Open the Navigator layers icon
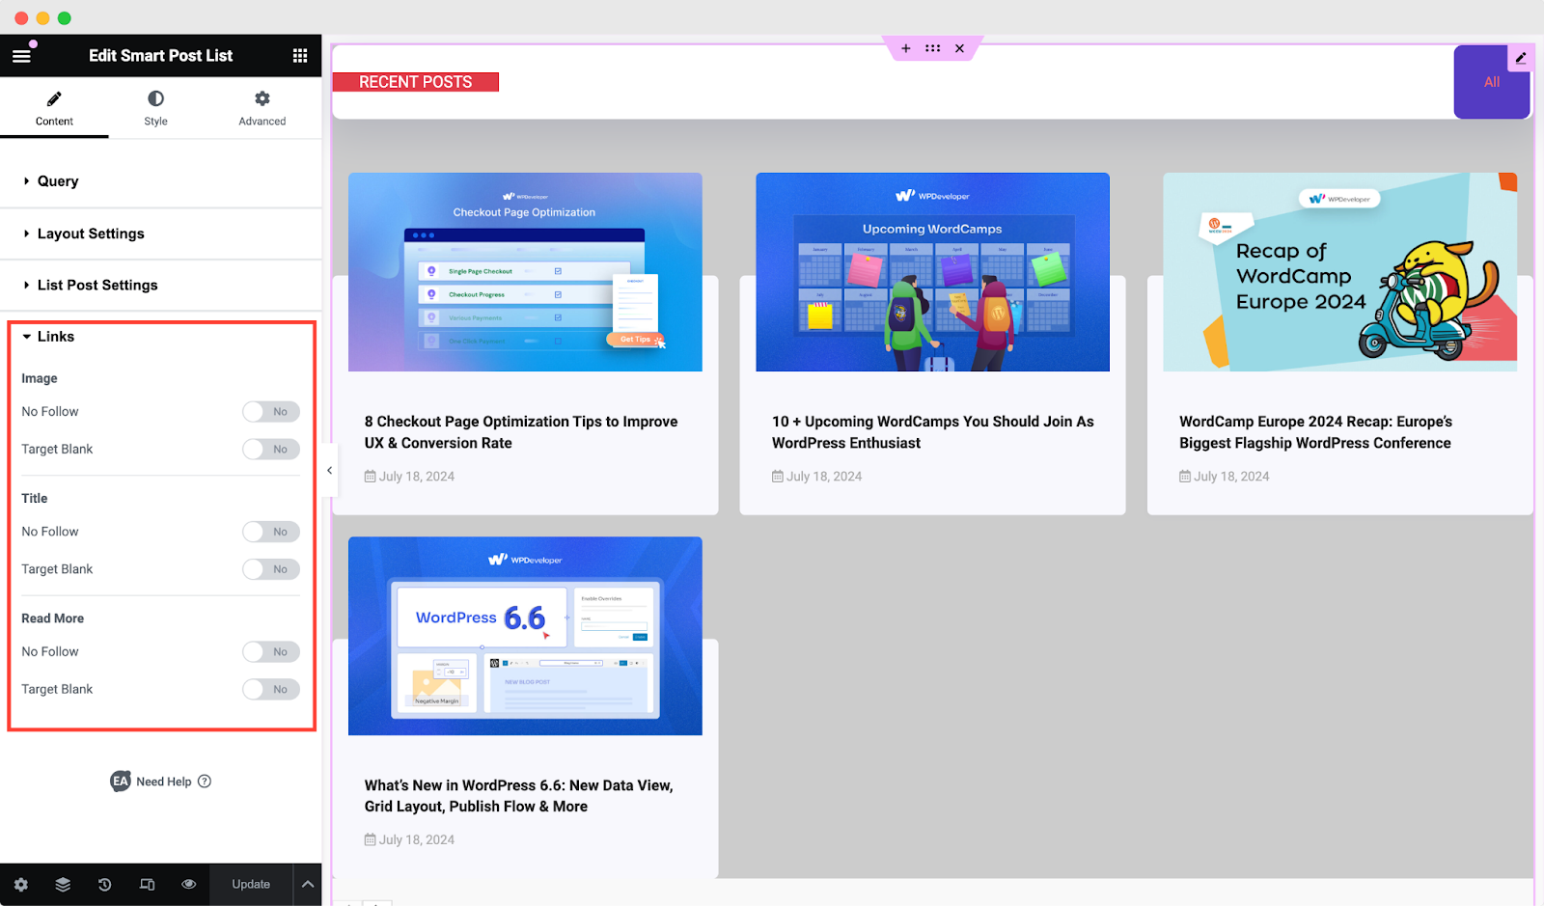This screenshot has width=1544, height=906. 63,884
